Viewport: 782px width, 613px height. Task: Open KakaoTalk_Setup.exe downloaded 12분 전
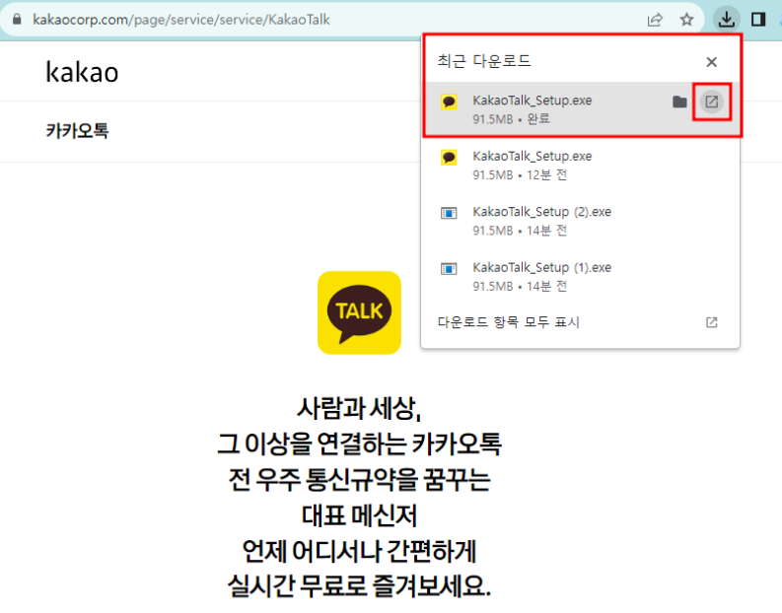click(x=580, y=165)
